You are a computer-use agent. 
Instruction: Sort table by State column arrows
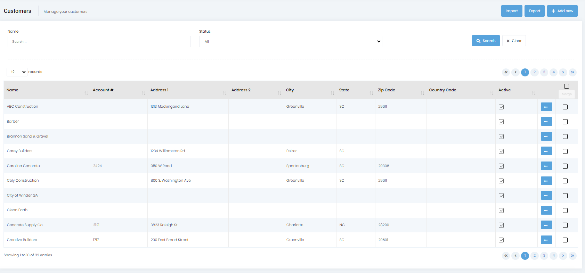coord(371,93)
